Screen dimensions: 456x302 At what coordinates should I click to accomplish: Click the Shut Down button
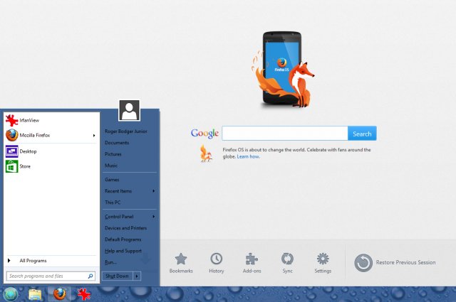tap(117, 276)
